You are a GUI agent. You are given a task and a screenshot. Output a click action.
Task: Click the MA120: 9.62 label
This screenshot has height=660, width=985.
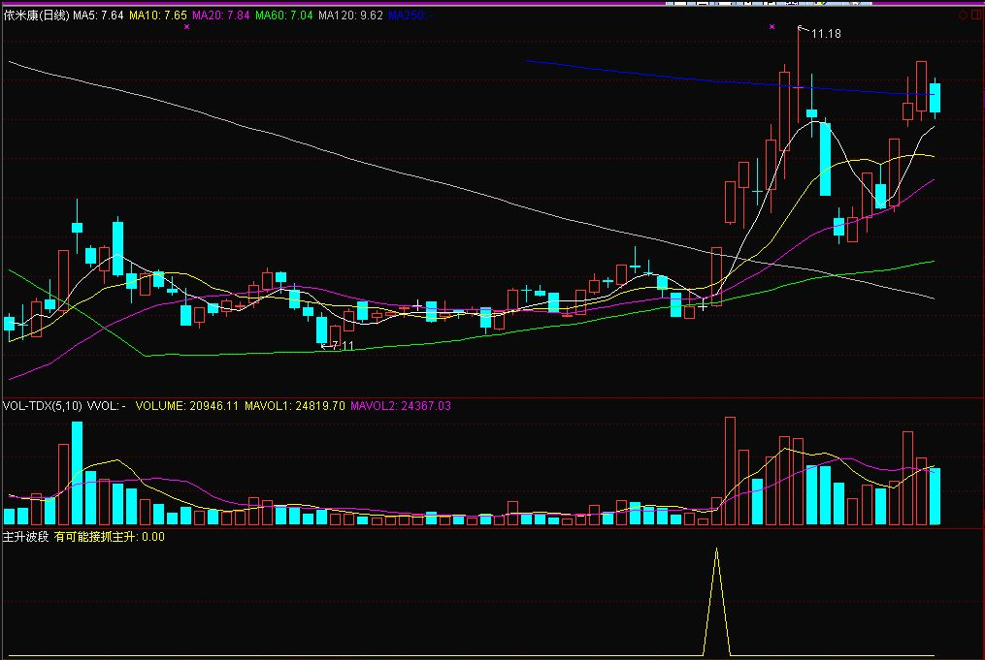coord(350,16)
